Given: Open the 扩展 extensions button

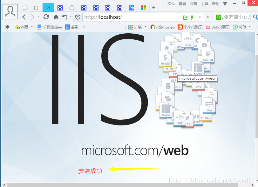Looking at the screenshot, I should 135,27.
